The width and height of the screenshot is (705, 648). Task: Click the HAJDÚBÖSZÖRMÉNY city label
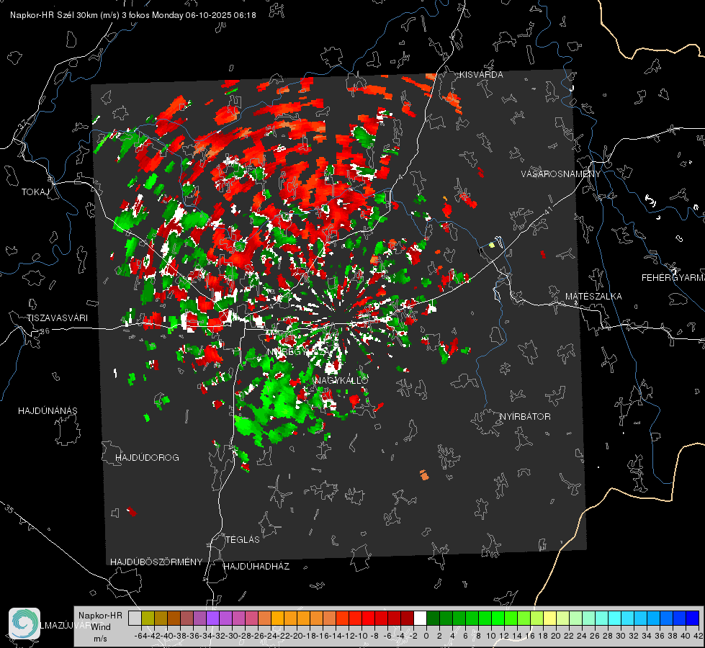click(156, 562)
